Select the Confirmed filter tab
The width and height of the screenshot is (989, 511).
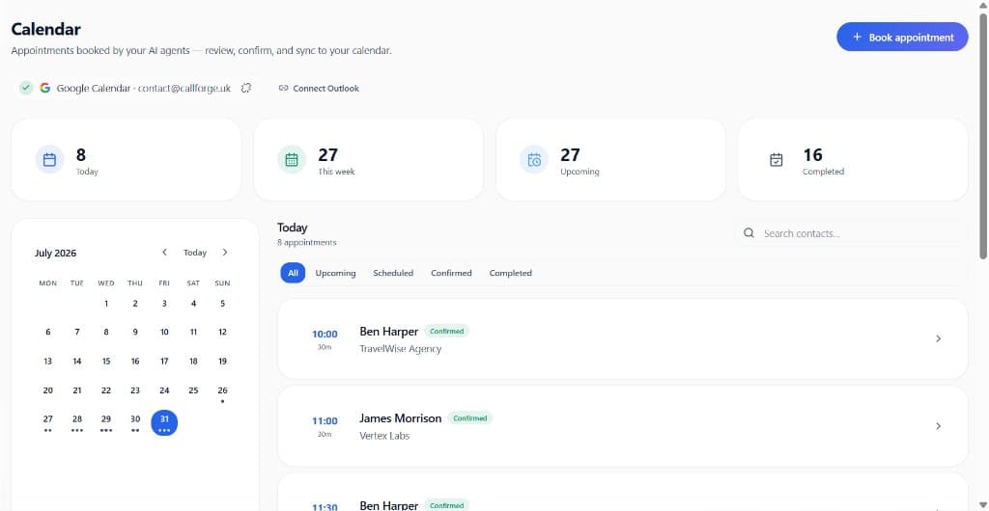coord(451,273)
